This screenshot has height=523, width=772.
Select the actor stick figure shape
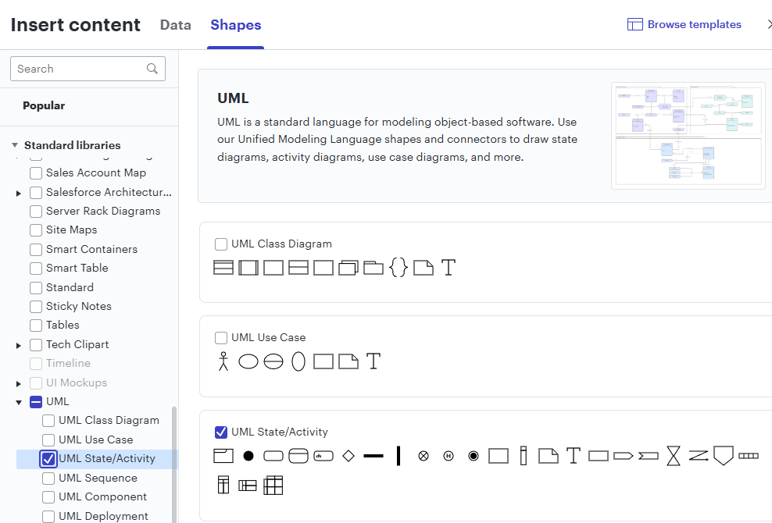point(223,361)
